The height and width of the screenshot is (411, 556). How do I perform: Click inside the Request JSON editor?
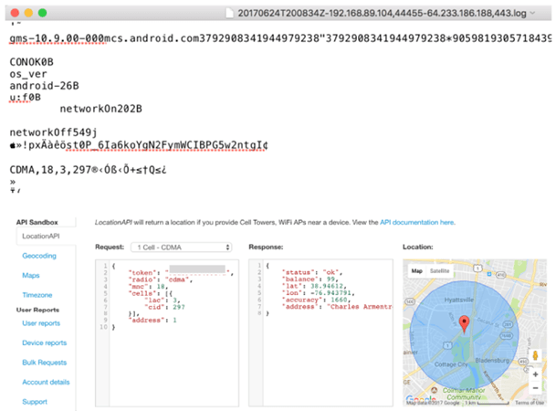[x=167, y=332]
